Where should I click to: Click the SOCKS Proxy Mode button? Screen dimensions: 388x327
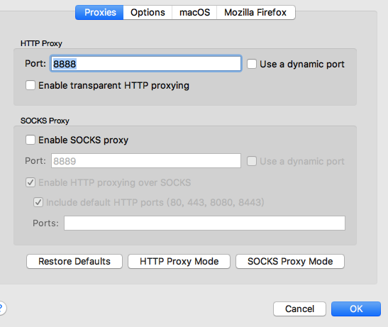pyautogui.click(x=290, y=262)
